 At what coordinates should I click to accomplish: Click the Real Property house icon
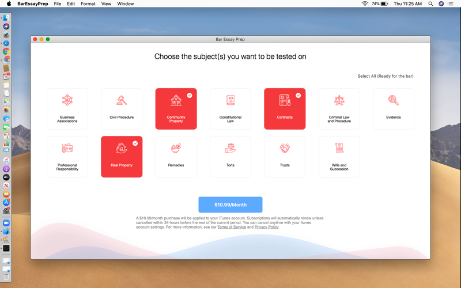122,148
